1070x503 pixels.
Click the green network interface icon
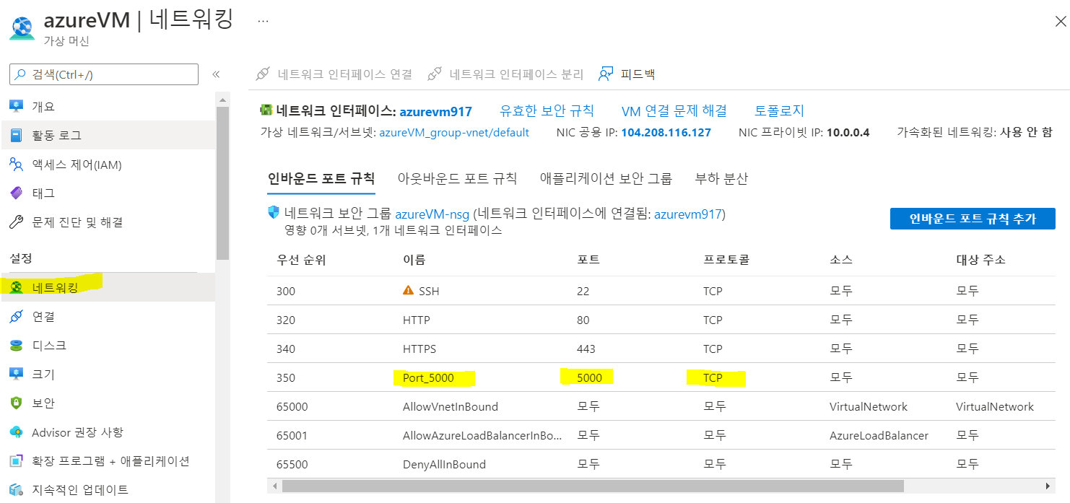[266, 110]
